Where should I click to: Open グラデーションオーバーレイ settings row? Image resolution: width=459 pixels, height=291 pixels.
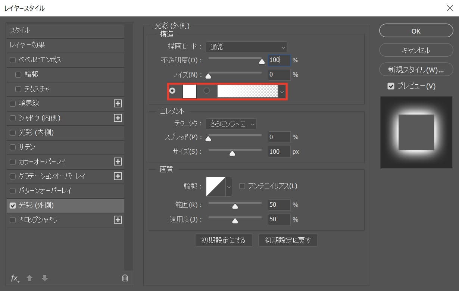tap(65, 176)
